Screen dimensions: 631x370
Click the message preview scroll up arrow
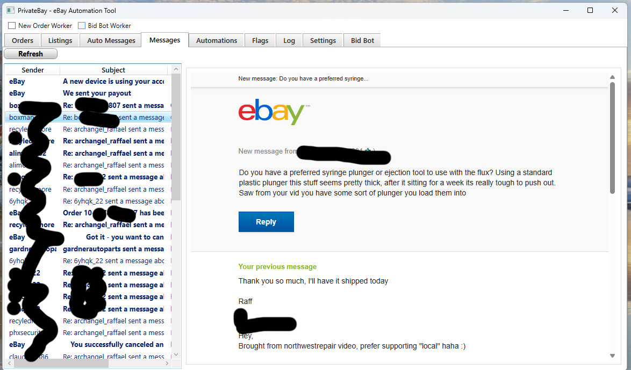click(x=612, y=77)
